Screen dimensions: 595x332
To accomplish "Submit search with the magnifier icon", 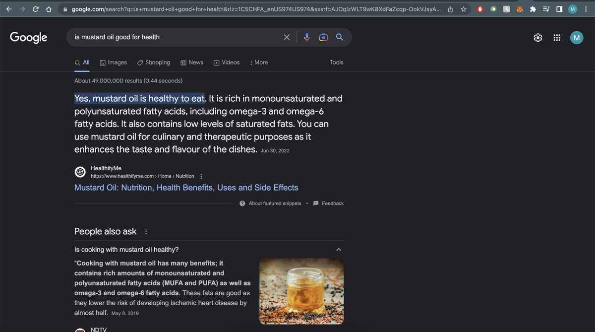I will tap(340, 37).
